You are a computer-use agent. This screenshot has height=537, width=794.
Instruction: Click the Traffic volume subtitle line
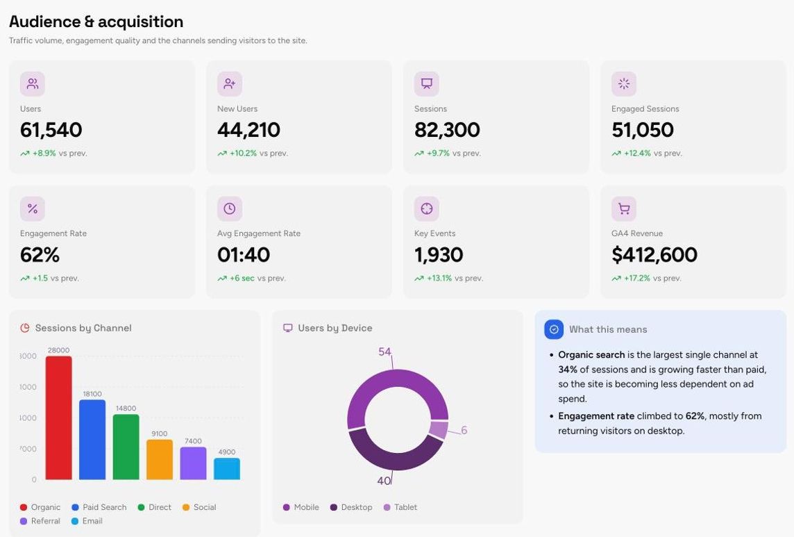[x=158, y=40]
